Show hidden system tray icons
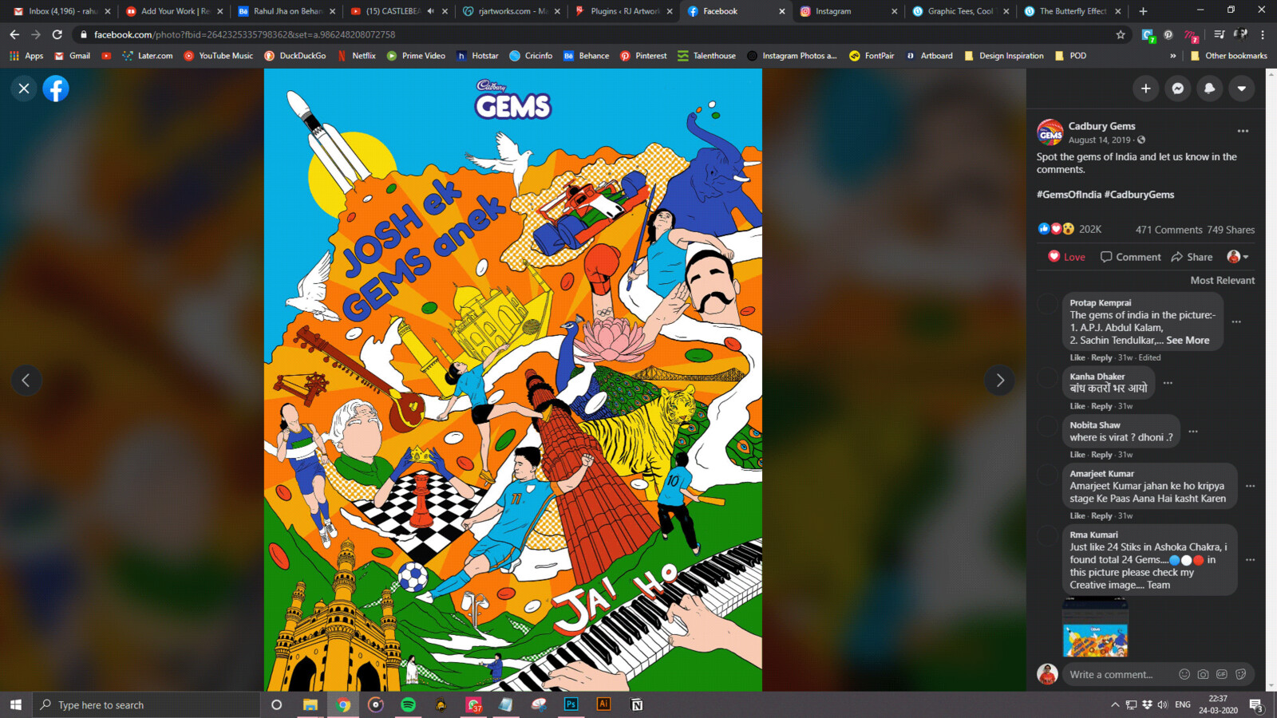Image resolution: width=1277 pixels, height=718 pixels. 1114,704
